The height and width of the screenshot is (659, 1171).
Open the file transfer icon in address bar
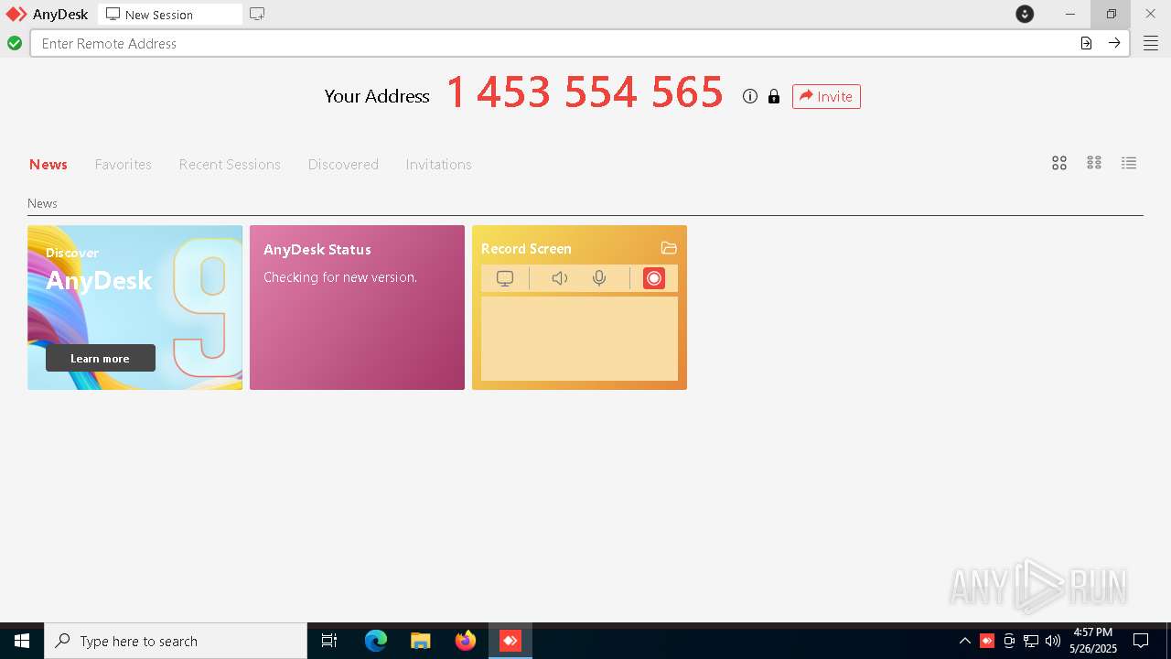pyautogui.click(x=1086, y=43)
